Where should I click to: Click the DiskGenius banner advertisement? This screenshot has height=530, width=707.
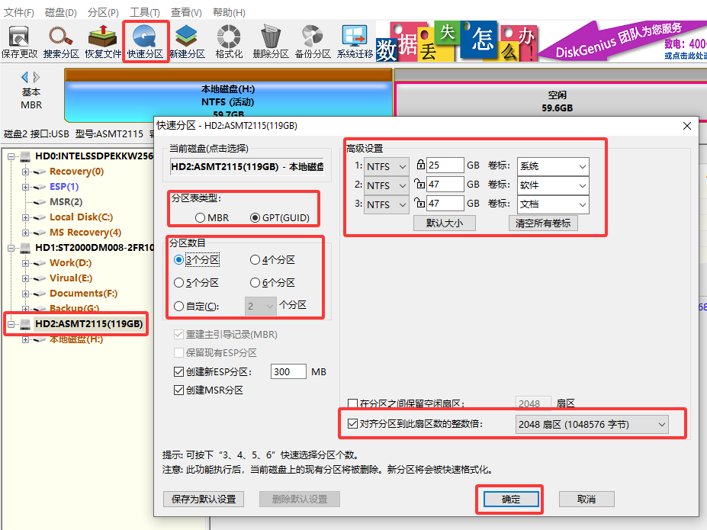pyautogui.click(x=541, y=41)
